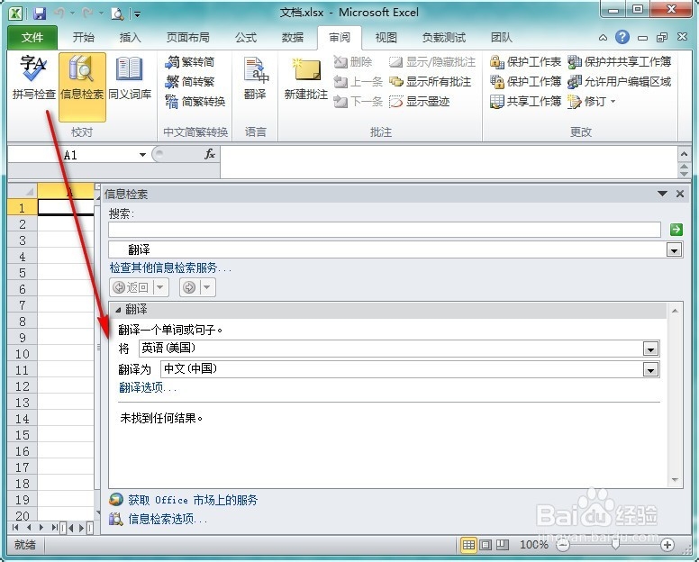Save the workbook from quick access toolbar

coord(40,14)
